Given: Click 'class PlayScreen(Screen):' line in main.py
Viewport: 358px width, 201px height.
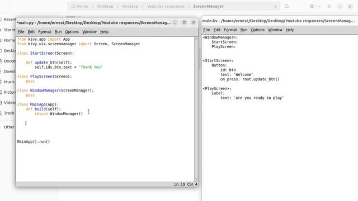Looking at the screenshot, I should [x=44, y=76].
